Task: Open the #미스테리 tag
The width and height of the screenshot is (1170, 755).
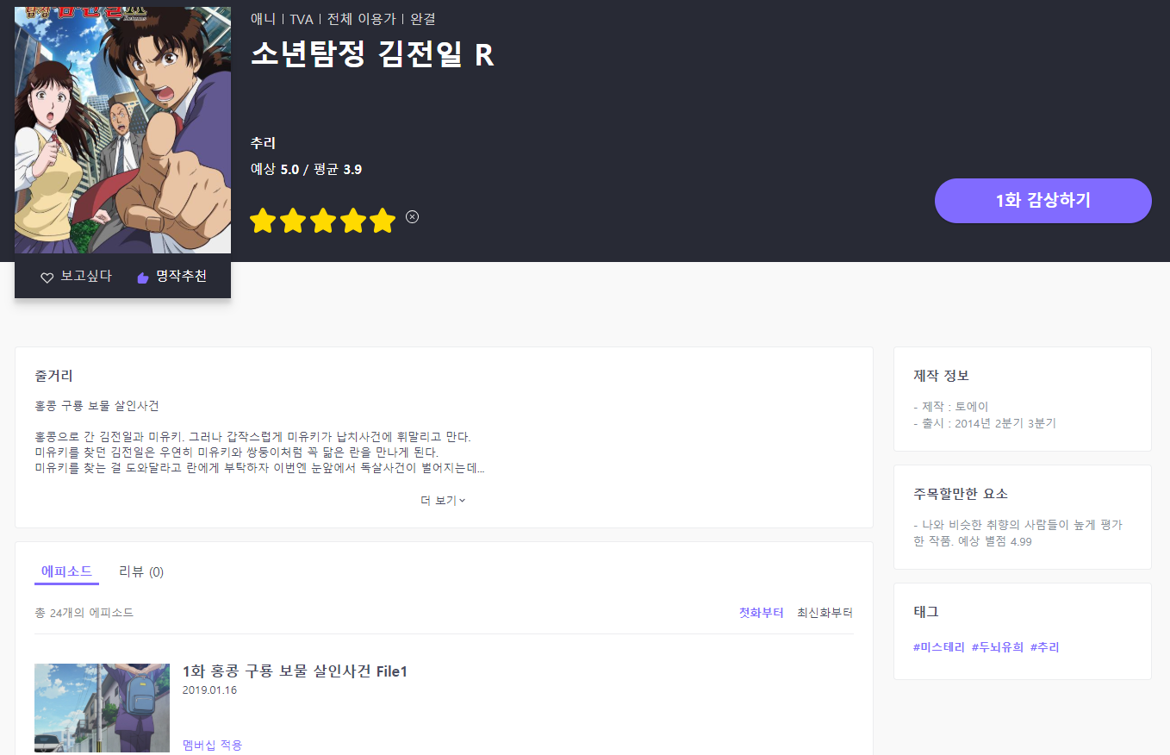Action: (938, 647)
